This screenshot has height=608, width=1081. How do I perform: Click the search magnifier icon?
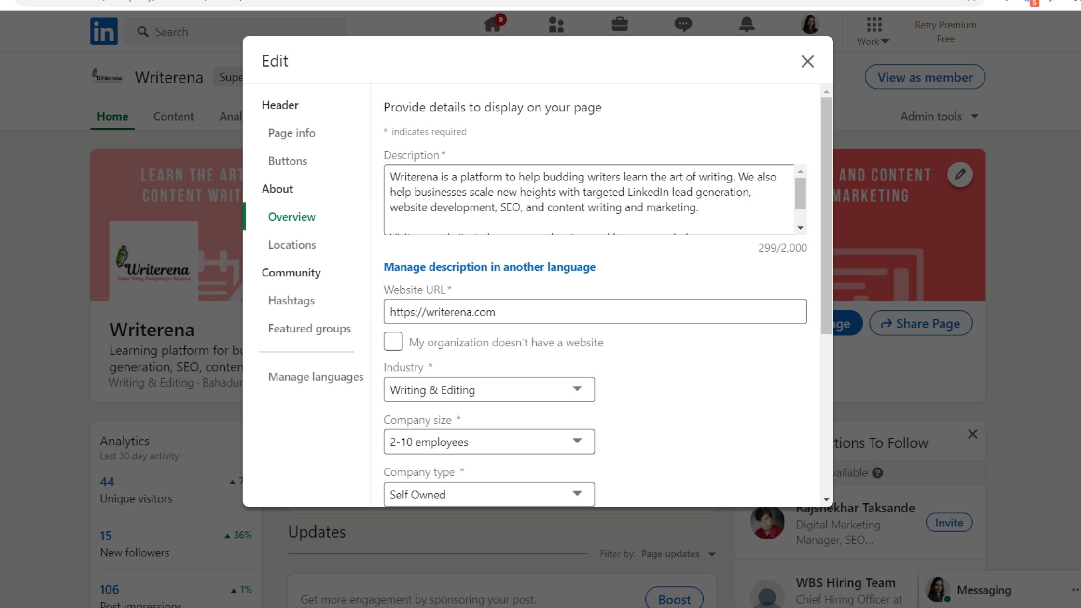click(x=143, y=32)
